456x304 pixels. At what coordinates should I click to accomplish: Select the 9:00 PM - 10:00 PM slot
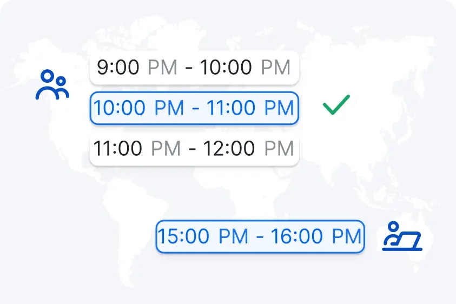click(x=194, y=68)
